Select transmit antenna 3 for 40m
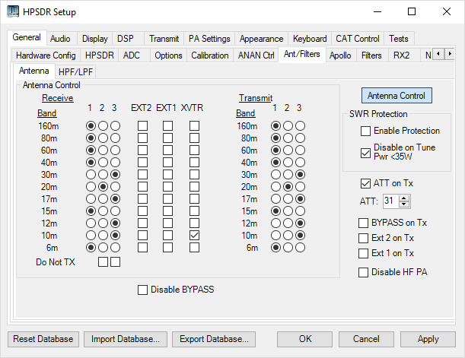465x358 pixels. (300, 162)
